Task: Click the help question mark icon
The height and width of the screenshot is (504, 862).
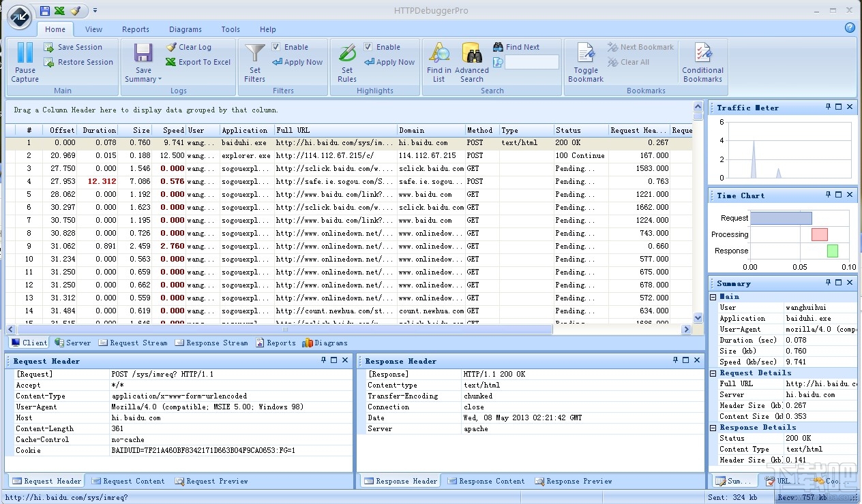Action: pyautogui.click(x=850, y=28)
